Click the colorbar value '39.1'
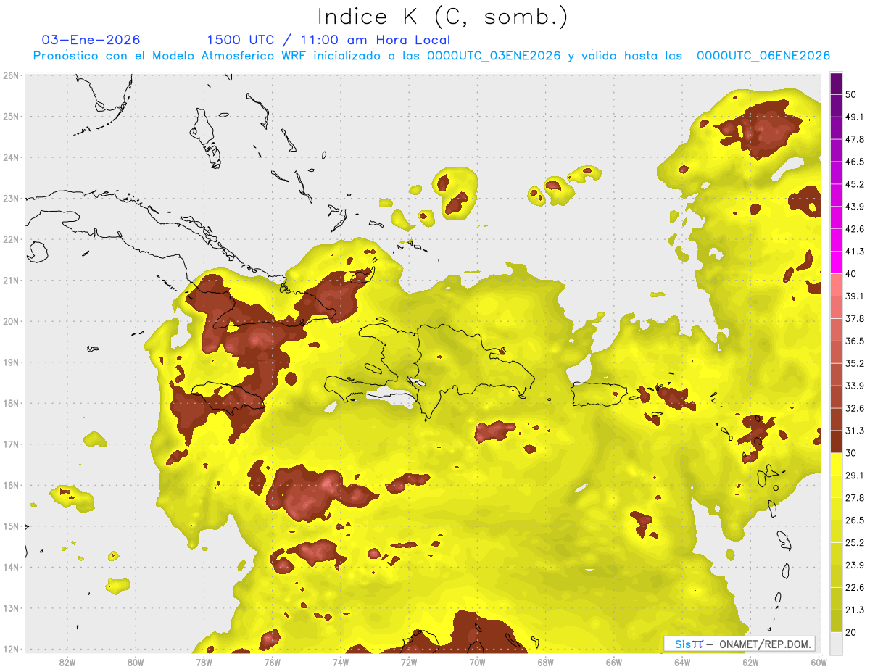 pos(854,296)
